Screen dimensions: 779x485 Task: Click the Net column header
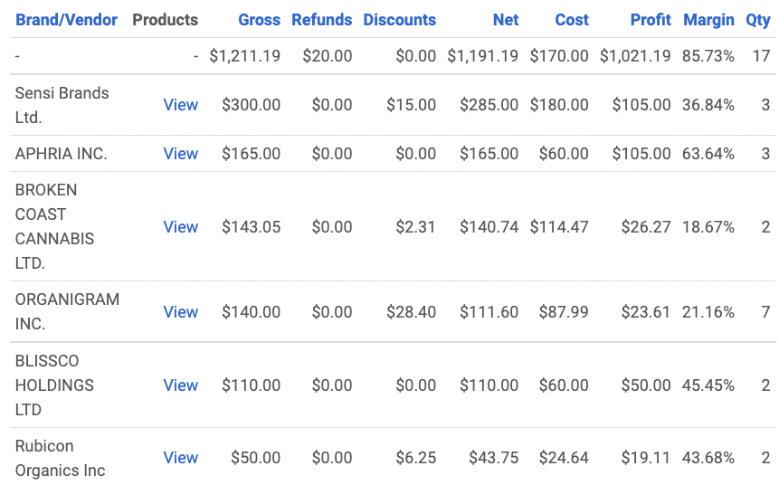pos(505,19)
